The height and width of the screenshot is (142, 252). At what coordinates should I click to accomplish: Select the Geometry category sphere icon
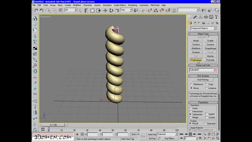pos(191,23)
